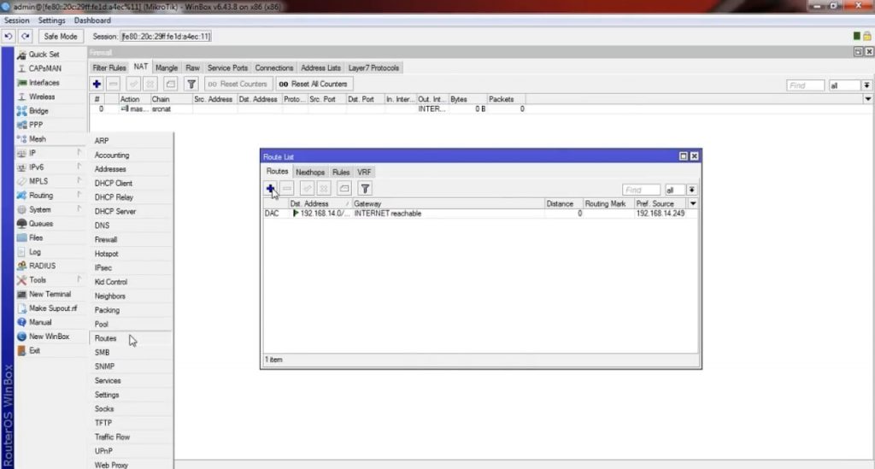Switch to Raw tab
Screen dimensions: 875x469
[x=192, y=68]
